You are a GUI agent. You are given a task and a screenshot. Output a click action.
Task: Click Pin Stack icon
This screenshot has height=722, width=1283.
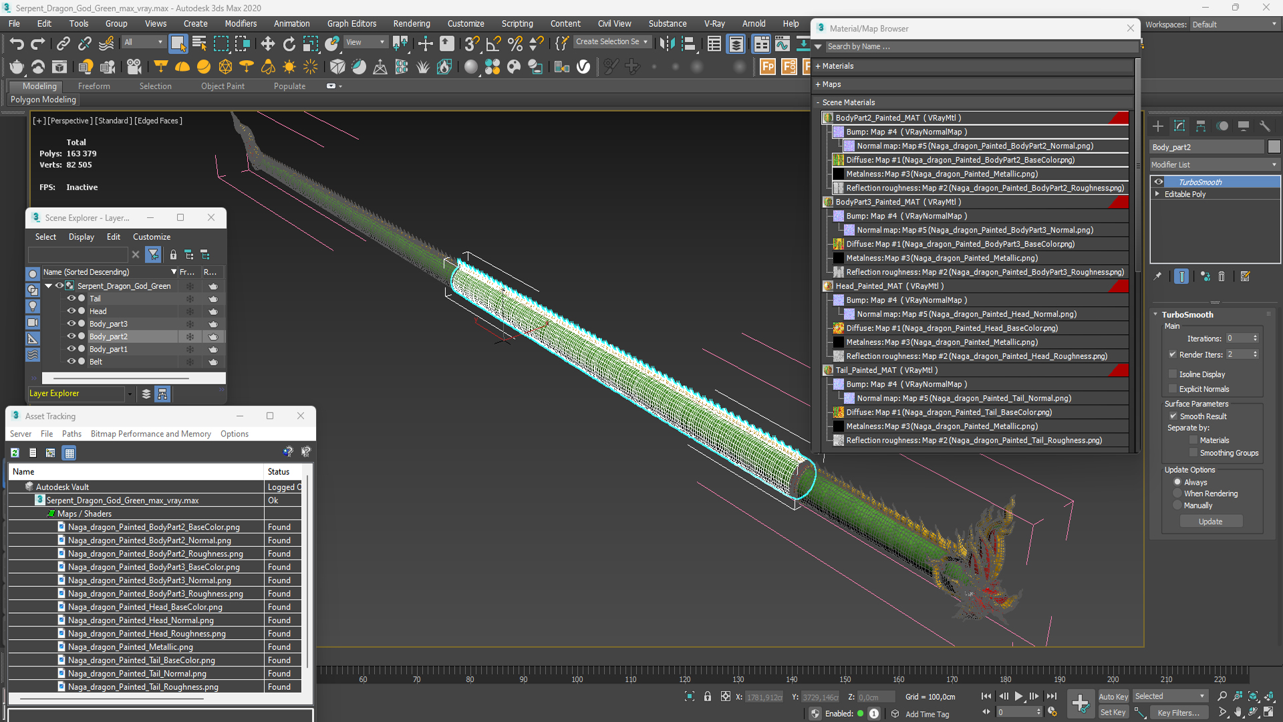1158,276
